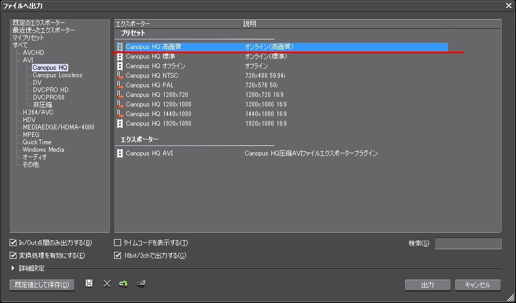
Task: Click film icon beside Canopus HQ オフライン
Action: tap(120, 66)
